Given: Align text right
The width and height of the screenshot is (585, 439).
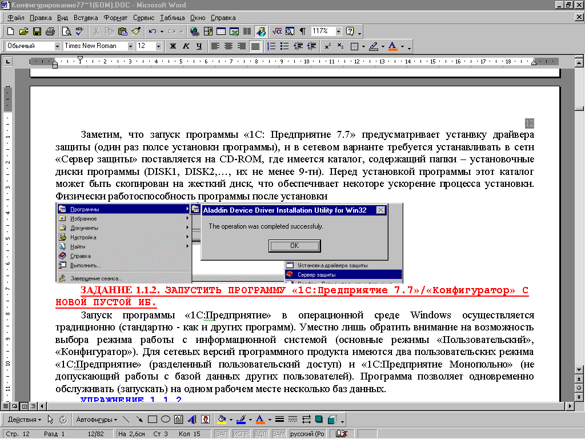Looking at the screenshot, I should (242, 46).
